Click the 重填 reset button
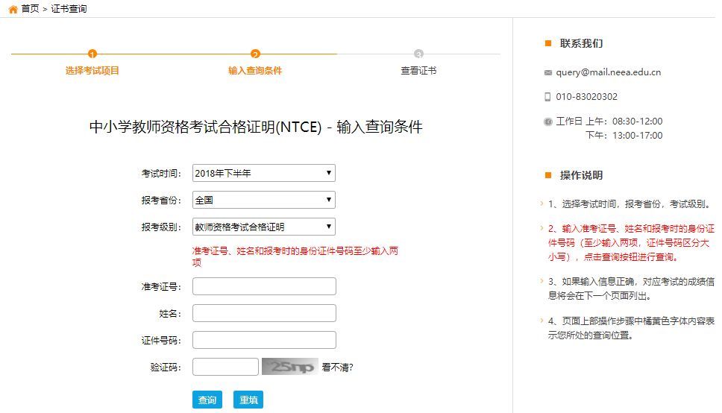Image resolution: width=722 pixels, height=413 pixels. tap(248, 400)
